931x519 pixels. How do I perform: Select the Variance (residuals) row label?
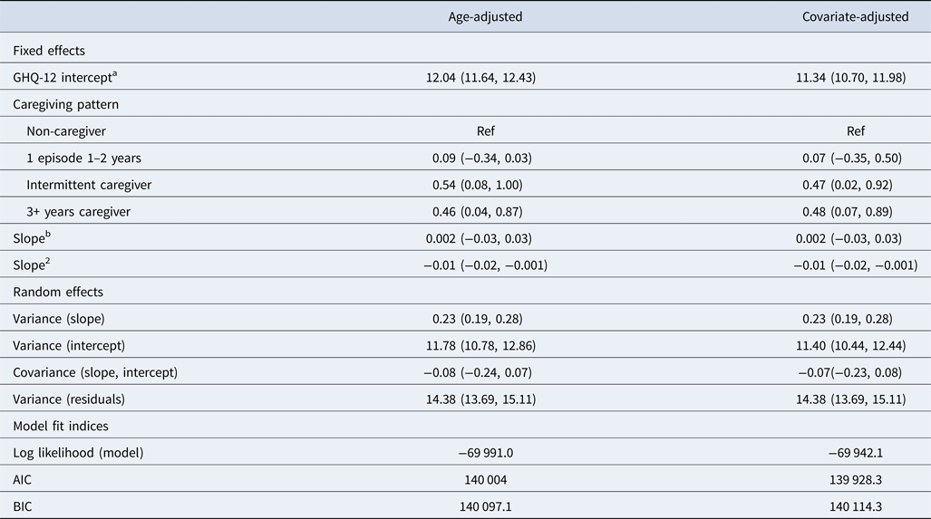point(70,399)
